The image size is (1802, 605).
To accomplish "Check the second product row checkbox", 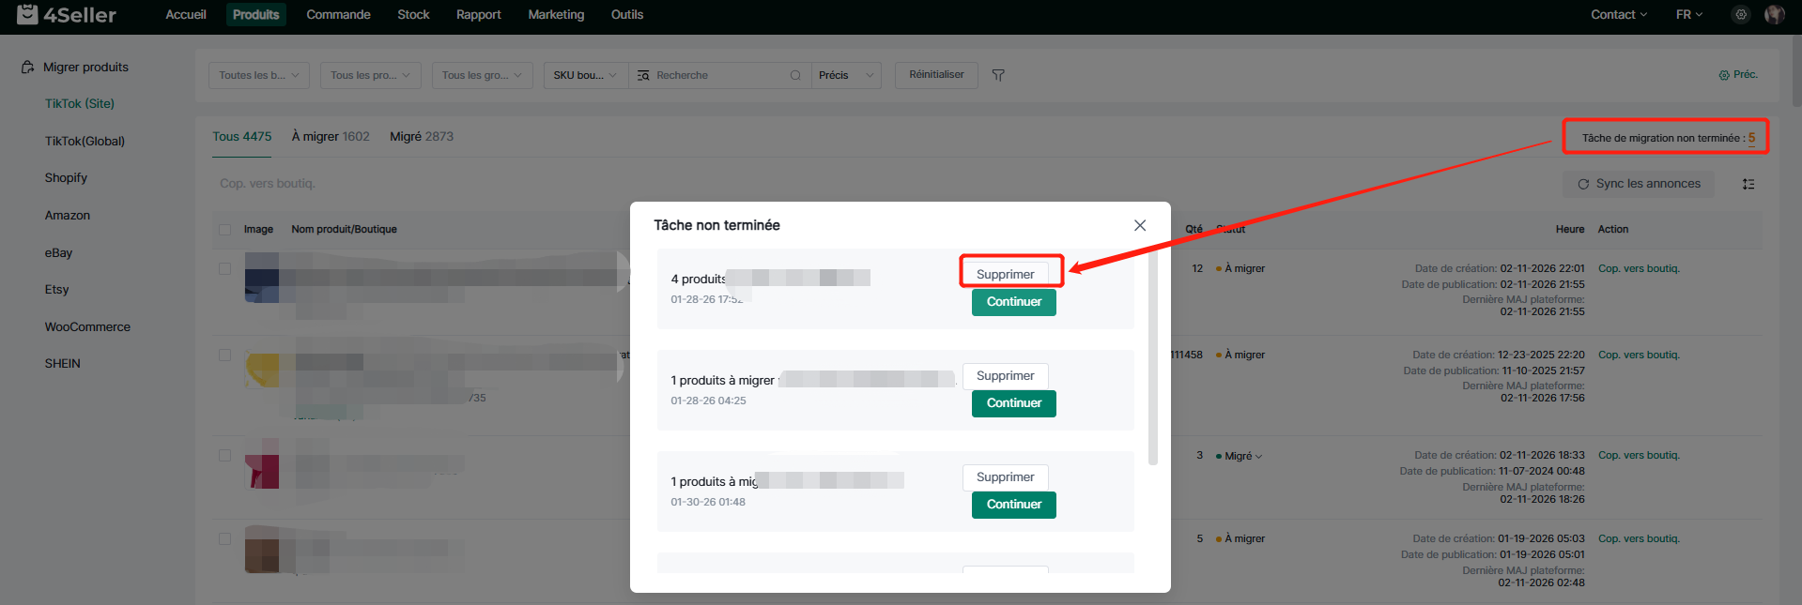I will (224, 355).
